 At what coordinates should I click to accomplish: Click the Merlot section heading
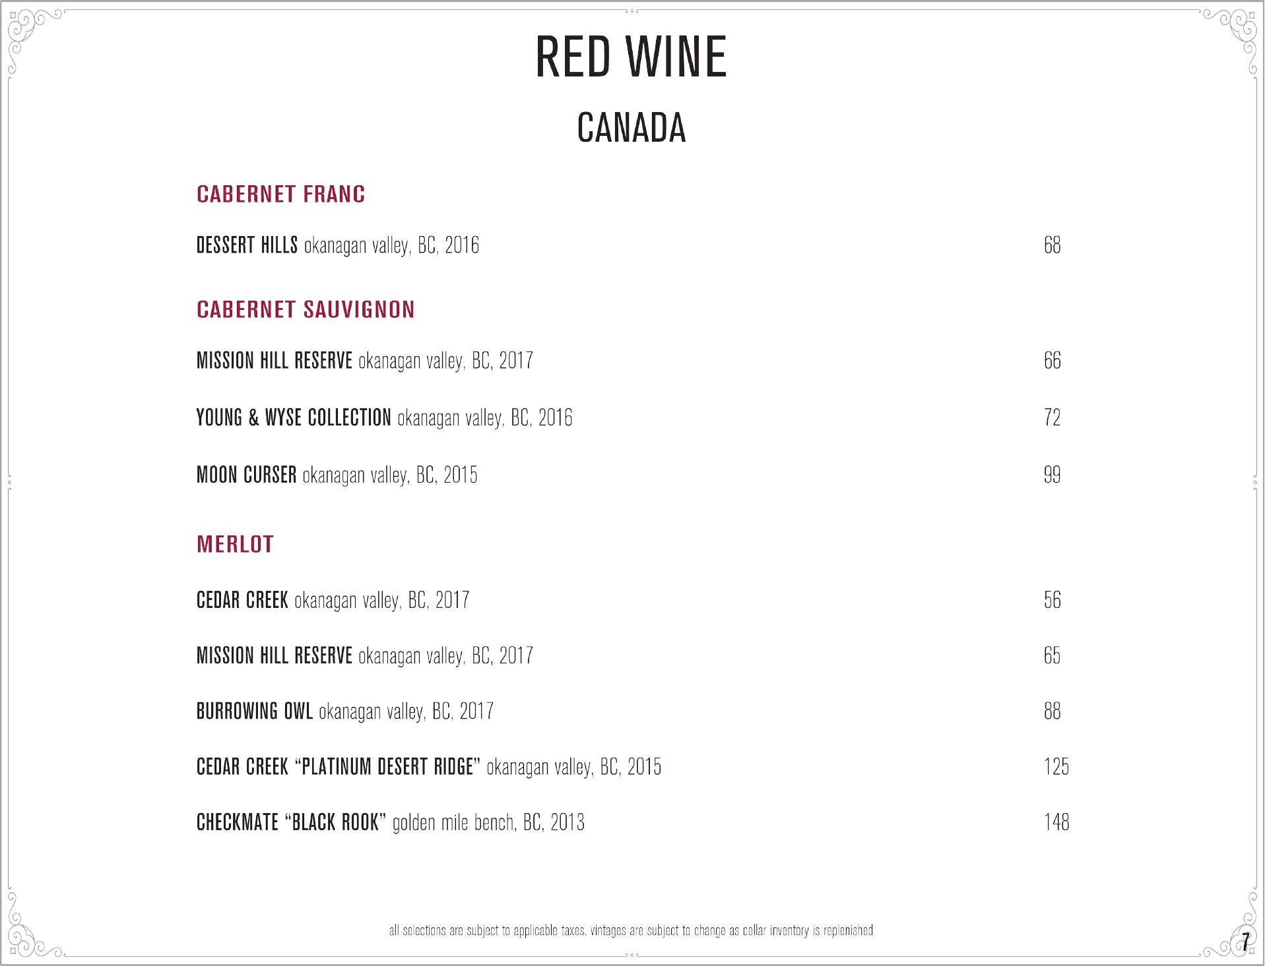(x=235, y=544)
